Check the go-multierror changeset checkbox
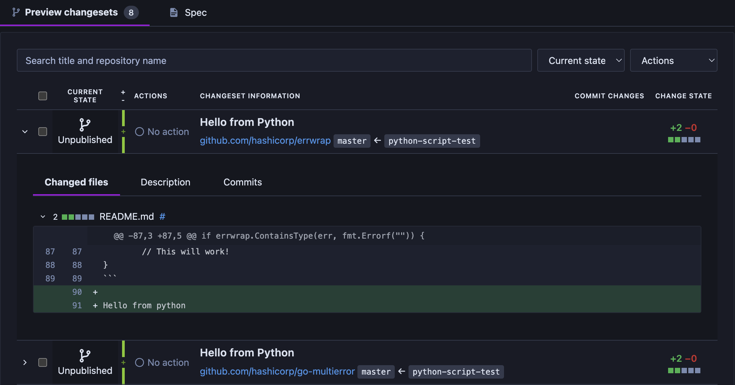735x385 pixels. tap(43, 362)
